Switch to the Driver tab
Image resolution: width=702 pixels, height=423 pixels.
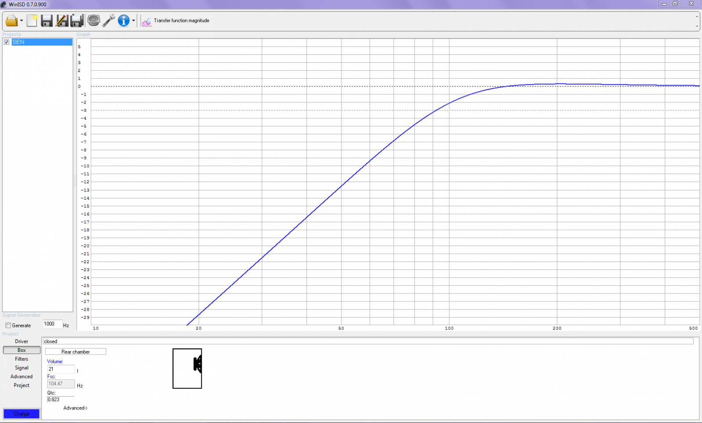pyautogui.click(x=21, y=341)
